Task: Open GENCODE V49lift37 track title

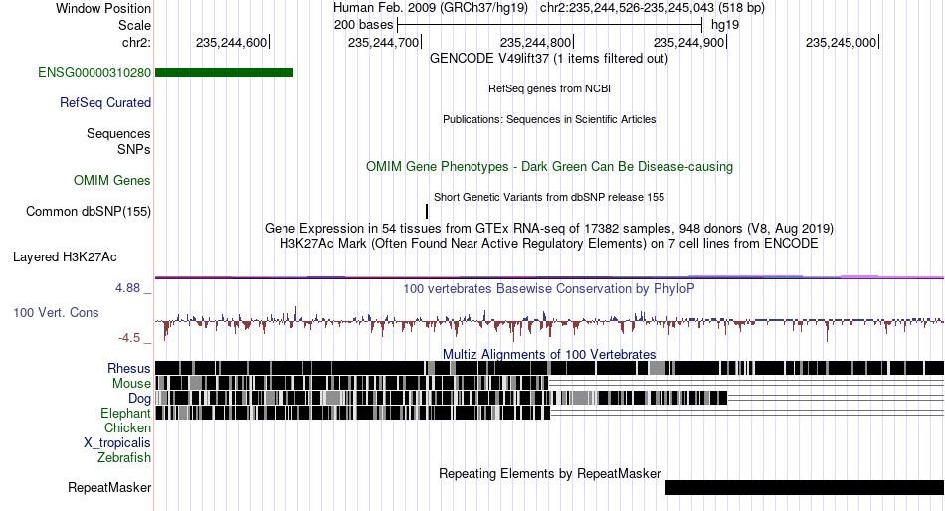Action: (x=549, y=59)
